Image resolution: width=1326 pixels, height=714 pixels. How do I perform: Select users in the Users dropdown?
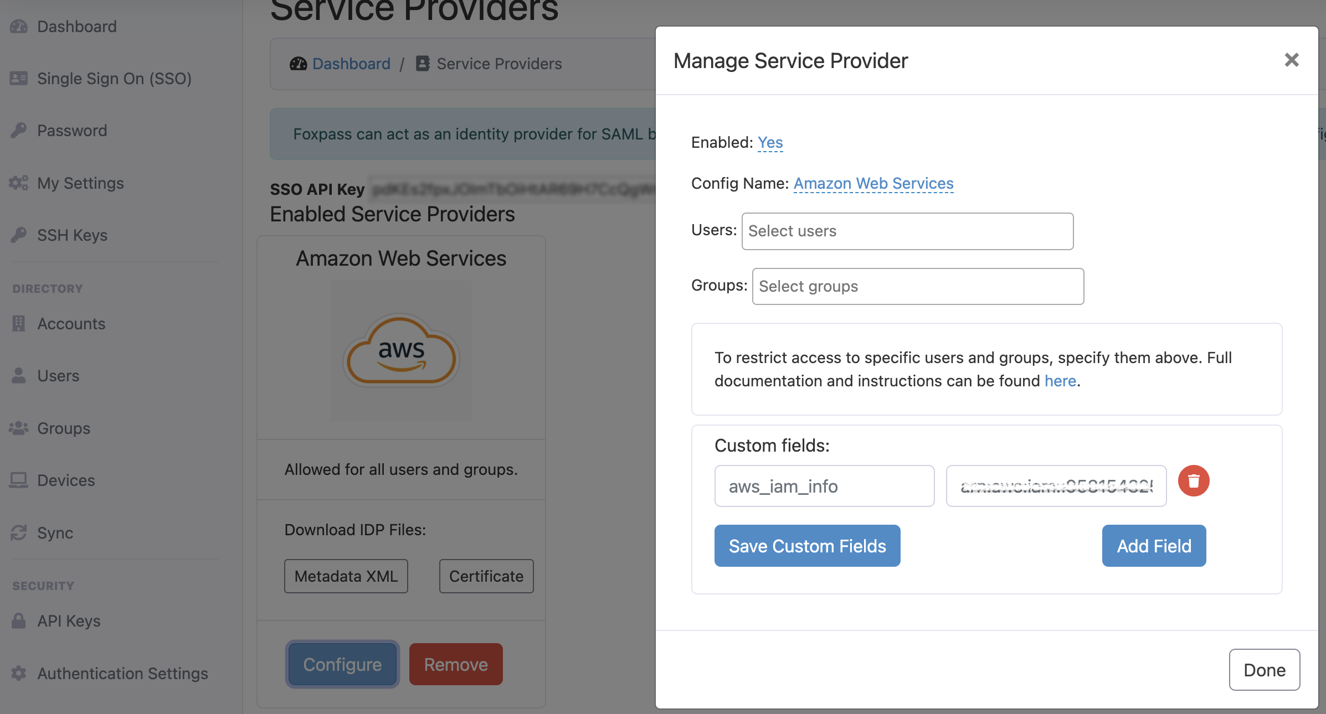[x=907, y=230]
